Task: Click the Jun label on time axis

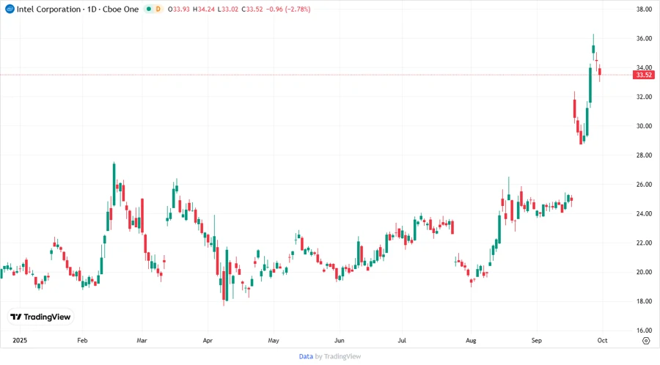Action: click(x=339, y=340)
